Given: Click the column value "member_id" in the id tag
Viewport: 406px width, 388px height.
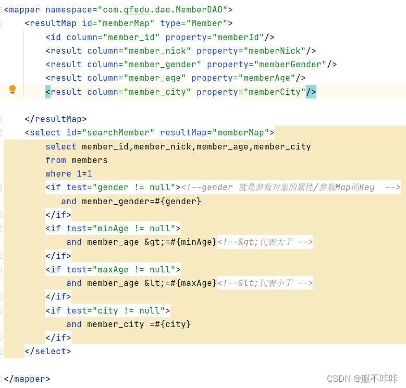Looking at the screenshot, I should (131, 37).
